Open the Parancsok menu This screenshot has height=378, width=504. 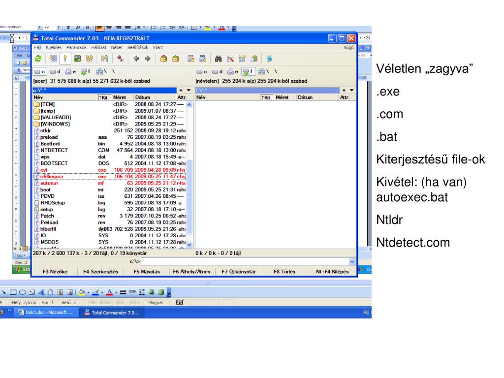(x=76, y=47)
